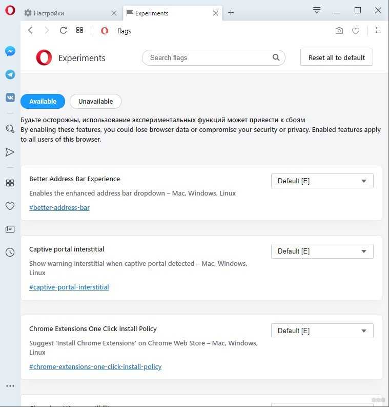Open a new tab with the plus button
The image size is (389, 407).
(x=231, y=12)
